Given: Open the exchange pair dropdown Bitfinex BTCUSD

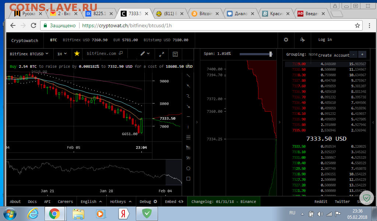Looking at the screenshot, I should [29, 54].
